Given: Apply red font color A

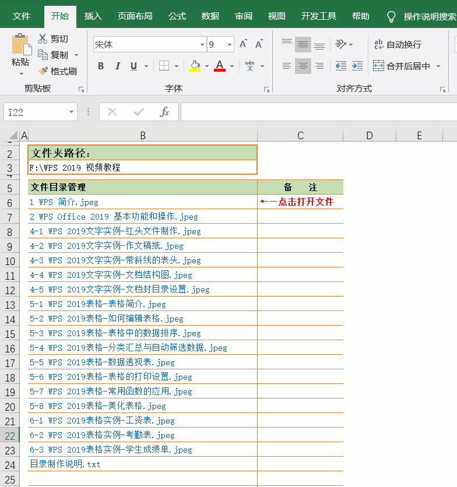Looking at the screenshot, I should 220,66.
